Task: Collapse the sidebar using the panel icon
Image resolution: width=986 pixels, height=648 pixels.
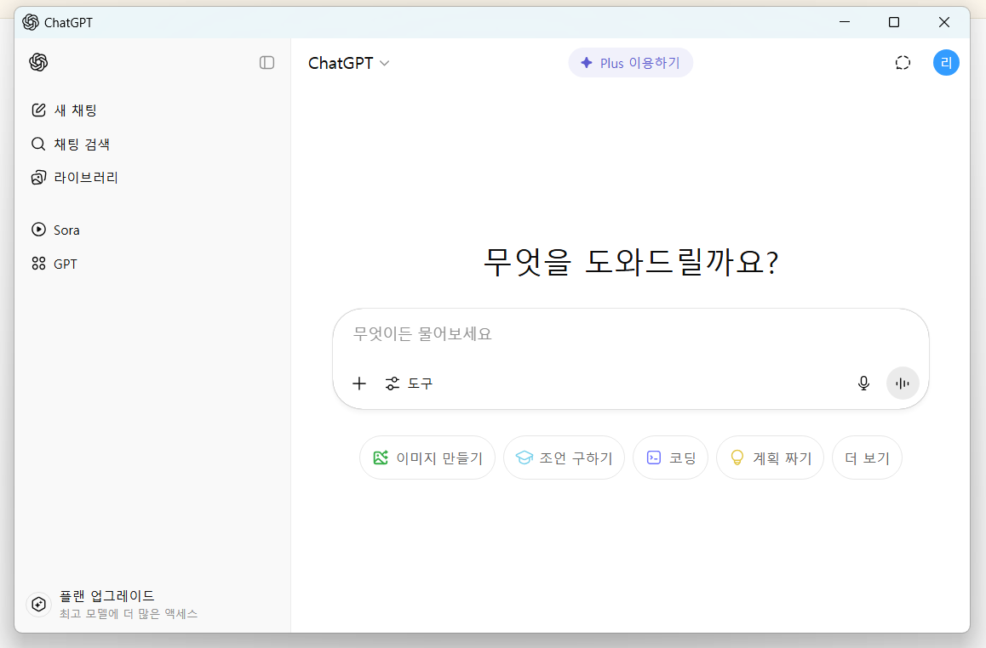Action: click(x=267, y=62)
